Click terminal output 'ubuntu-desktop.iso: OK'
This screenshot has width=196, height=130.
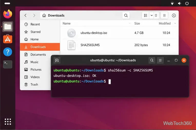coord(75,76)
